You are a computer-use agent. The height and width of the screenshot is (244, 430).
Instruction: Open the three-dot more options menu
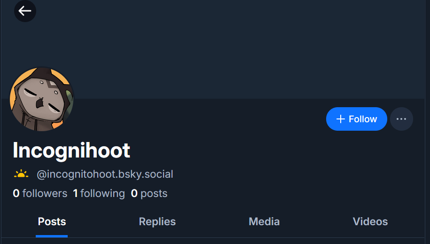coord(401,119)
